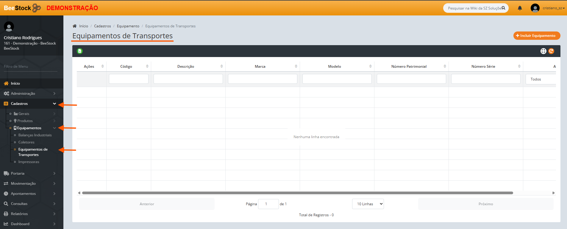Viewport: 567px width, 229px height.
Task: Click the cristiano_sz user avatar
Action: point(535,8)
